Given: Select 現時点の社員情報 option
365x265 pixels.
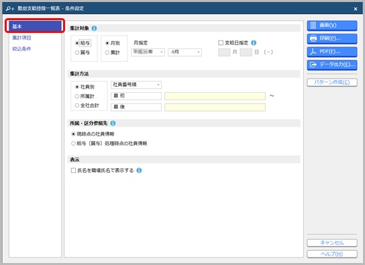Looking at the screenshot, I should click(73, 134).
